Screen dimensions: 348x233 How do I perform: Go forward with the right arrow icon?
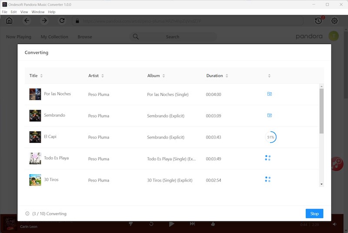pyautogui.click(x=44, y=20)
